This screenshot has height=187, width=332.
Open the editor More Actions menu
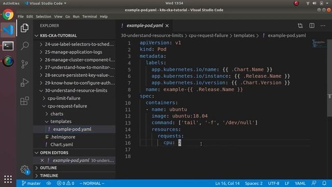click(323, 25)
